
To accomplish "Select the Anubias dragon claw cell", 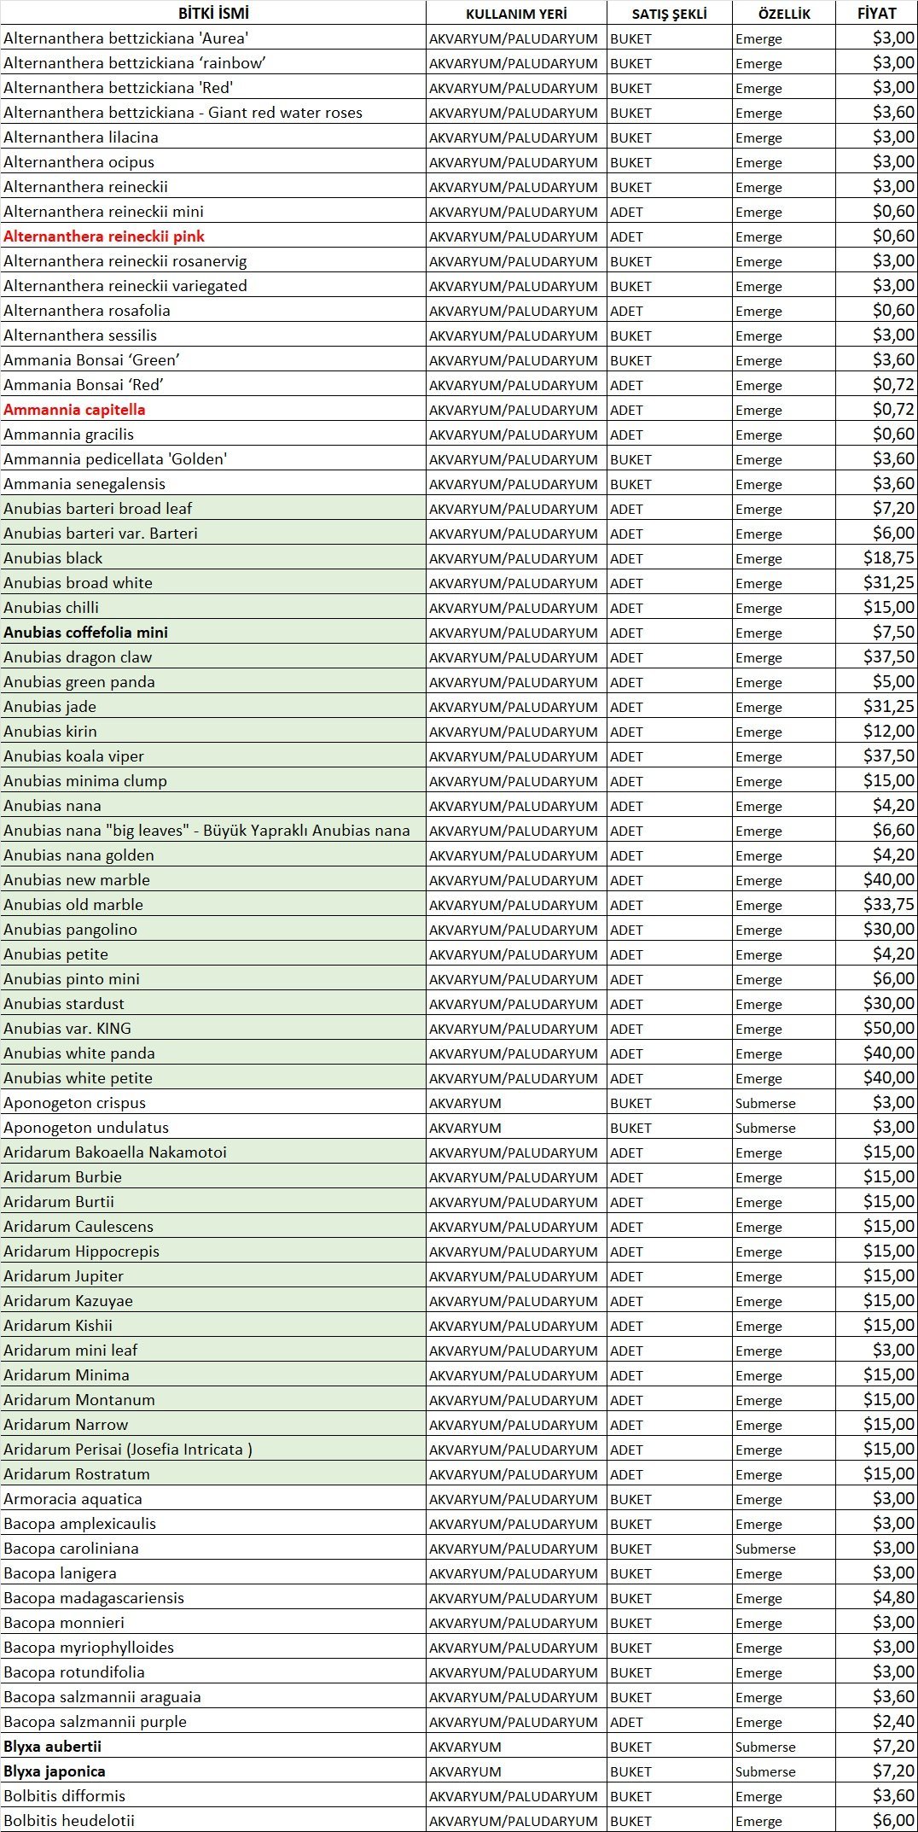I will coord(78,657).
